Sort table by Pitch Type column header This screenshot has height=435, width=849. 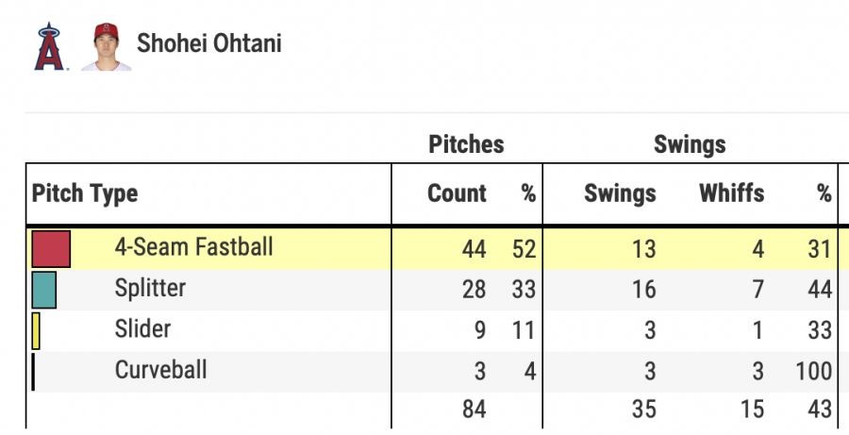(85, 194)
